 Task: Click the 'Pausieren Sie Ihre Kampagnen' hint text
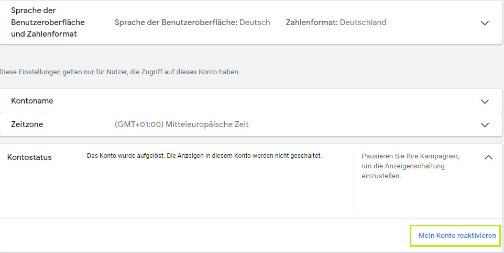pyautogui.click(x=410, y=166)
